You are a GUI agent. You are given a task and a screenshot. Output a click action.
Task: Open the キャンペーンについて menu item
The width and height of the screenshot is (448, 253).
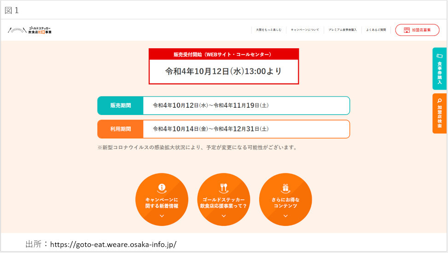(x=305, y=30)
